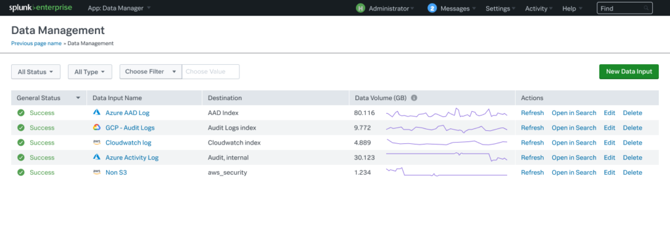The image size is (670, 244).
Task: Click the Data Volume info icon
Action: point(414,98)
